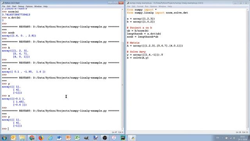
Task: Open the EN language indicator
Action: 218,138
